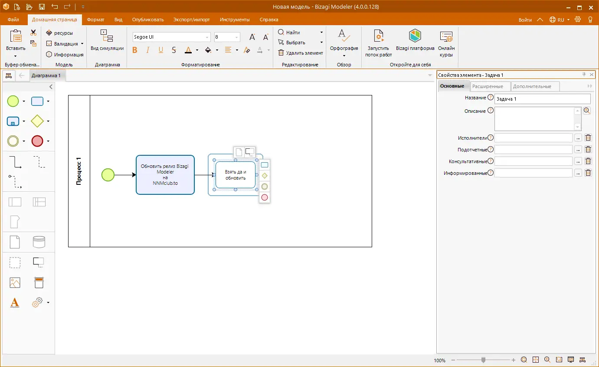The width and height of the screenshot is (599, 367).
Task: Toggle Bold text formatting
Action: (134, 50)
